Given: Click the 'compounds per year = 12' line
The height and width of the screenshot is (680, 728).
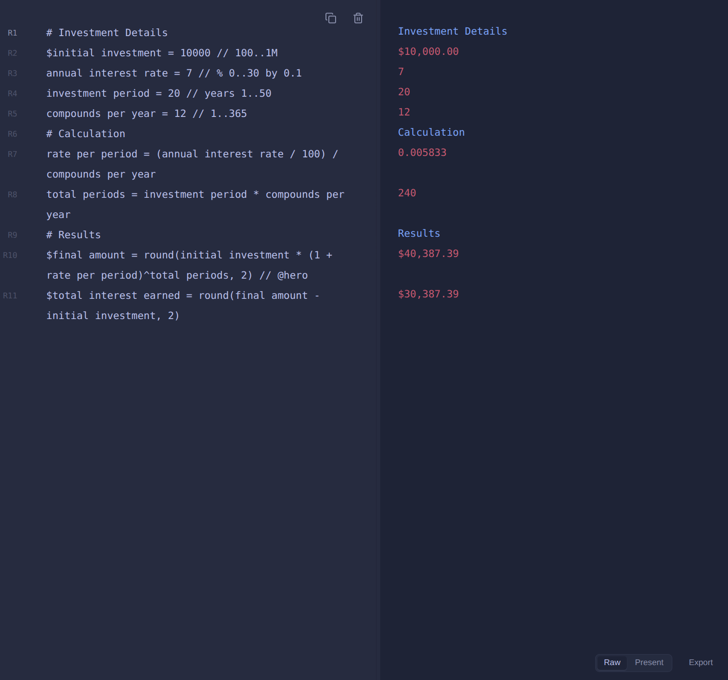Looking at the screenshot, I should coord(146,114).
